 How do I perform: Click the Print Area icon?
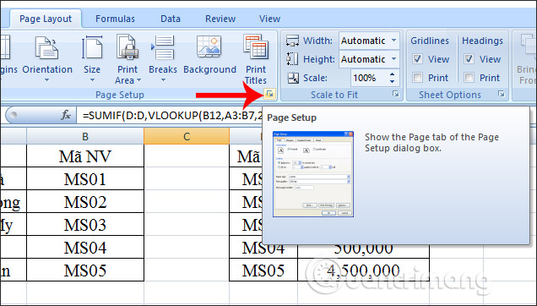[127, 48]
